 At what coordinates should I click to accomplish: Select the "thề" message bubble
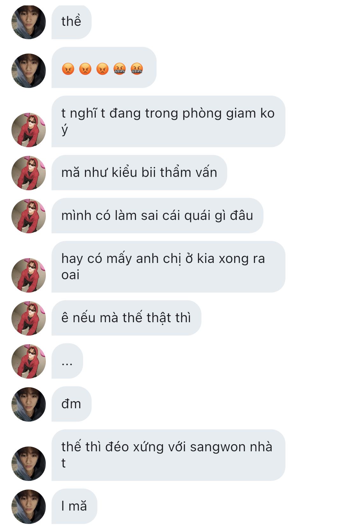click(72, 22)
